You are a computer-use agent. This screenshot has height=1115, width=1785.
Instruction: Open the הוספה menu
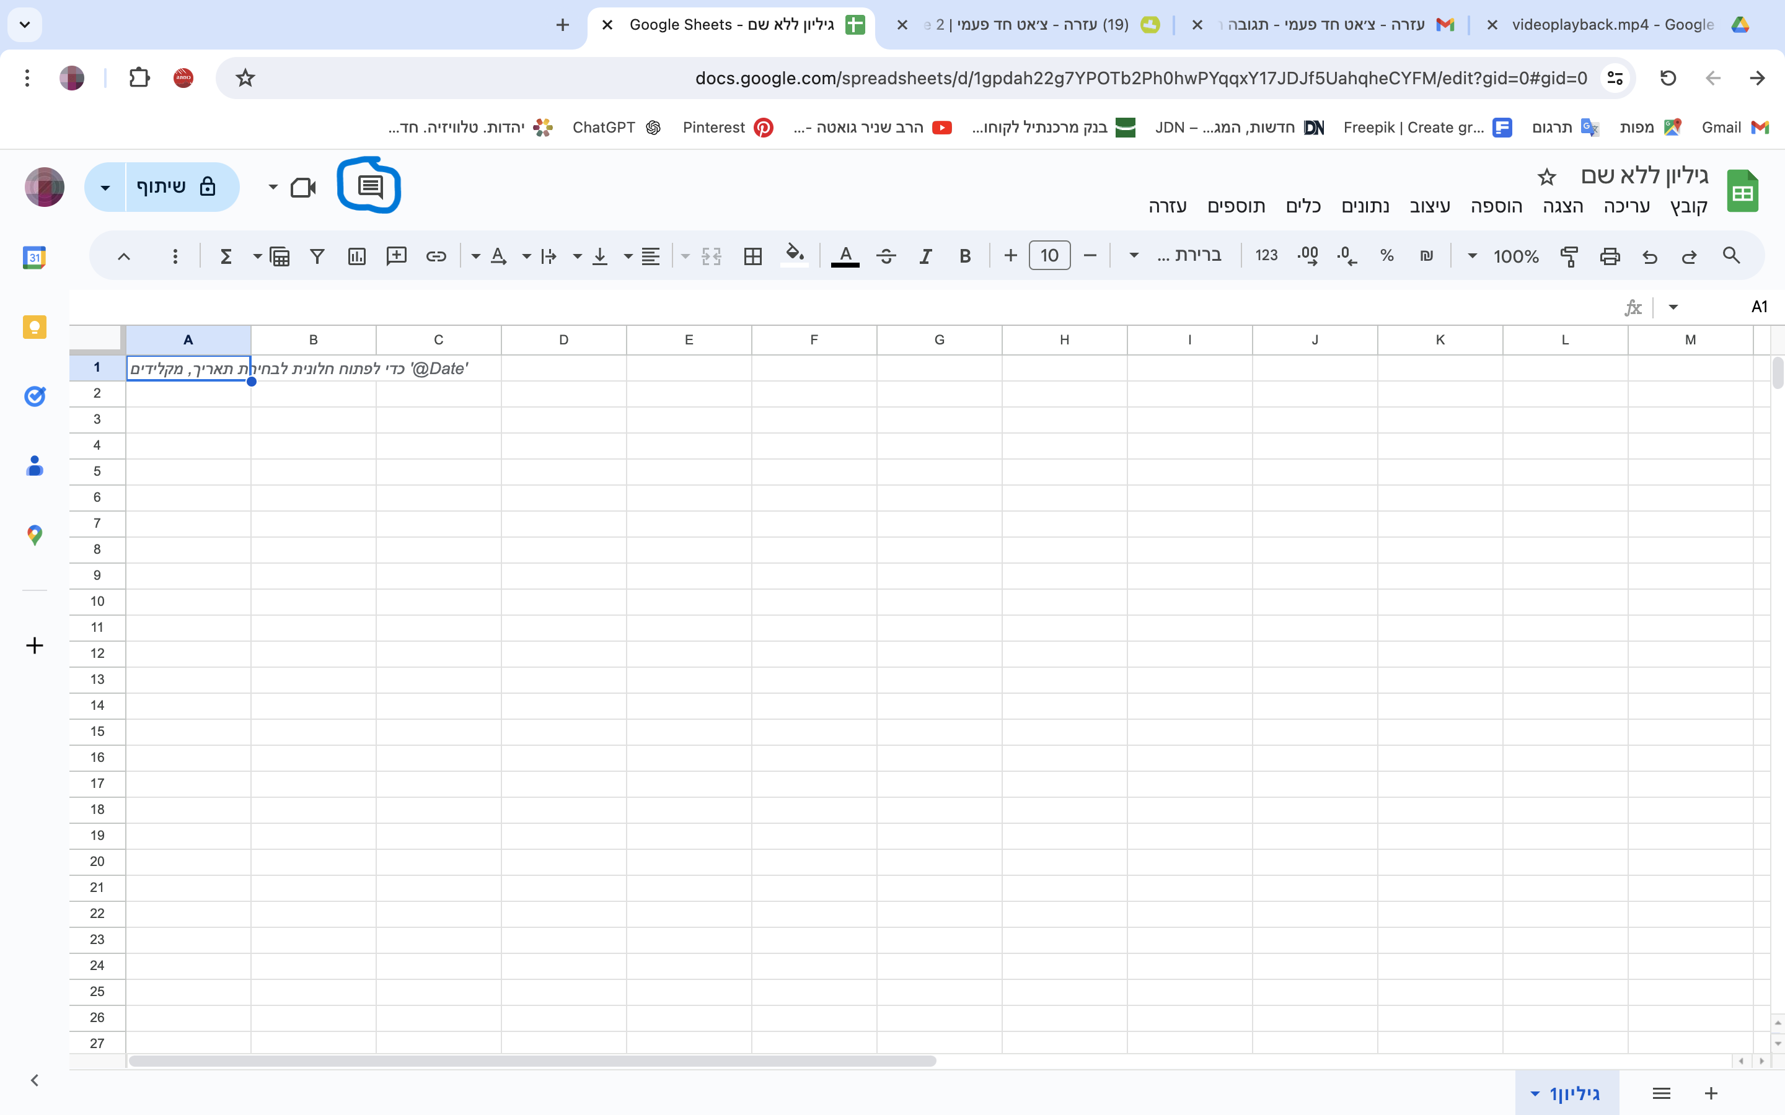(x=1496, y=206)
